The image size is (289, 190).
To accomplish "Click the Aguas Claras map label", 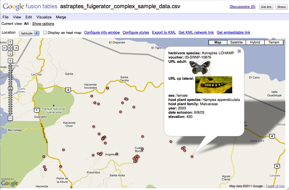I will point(226,178).
